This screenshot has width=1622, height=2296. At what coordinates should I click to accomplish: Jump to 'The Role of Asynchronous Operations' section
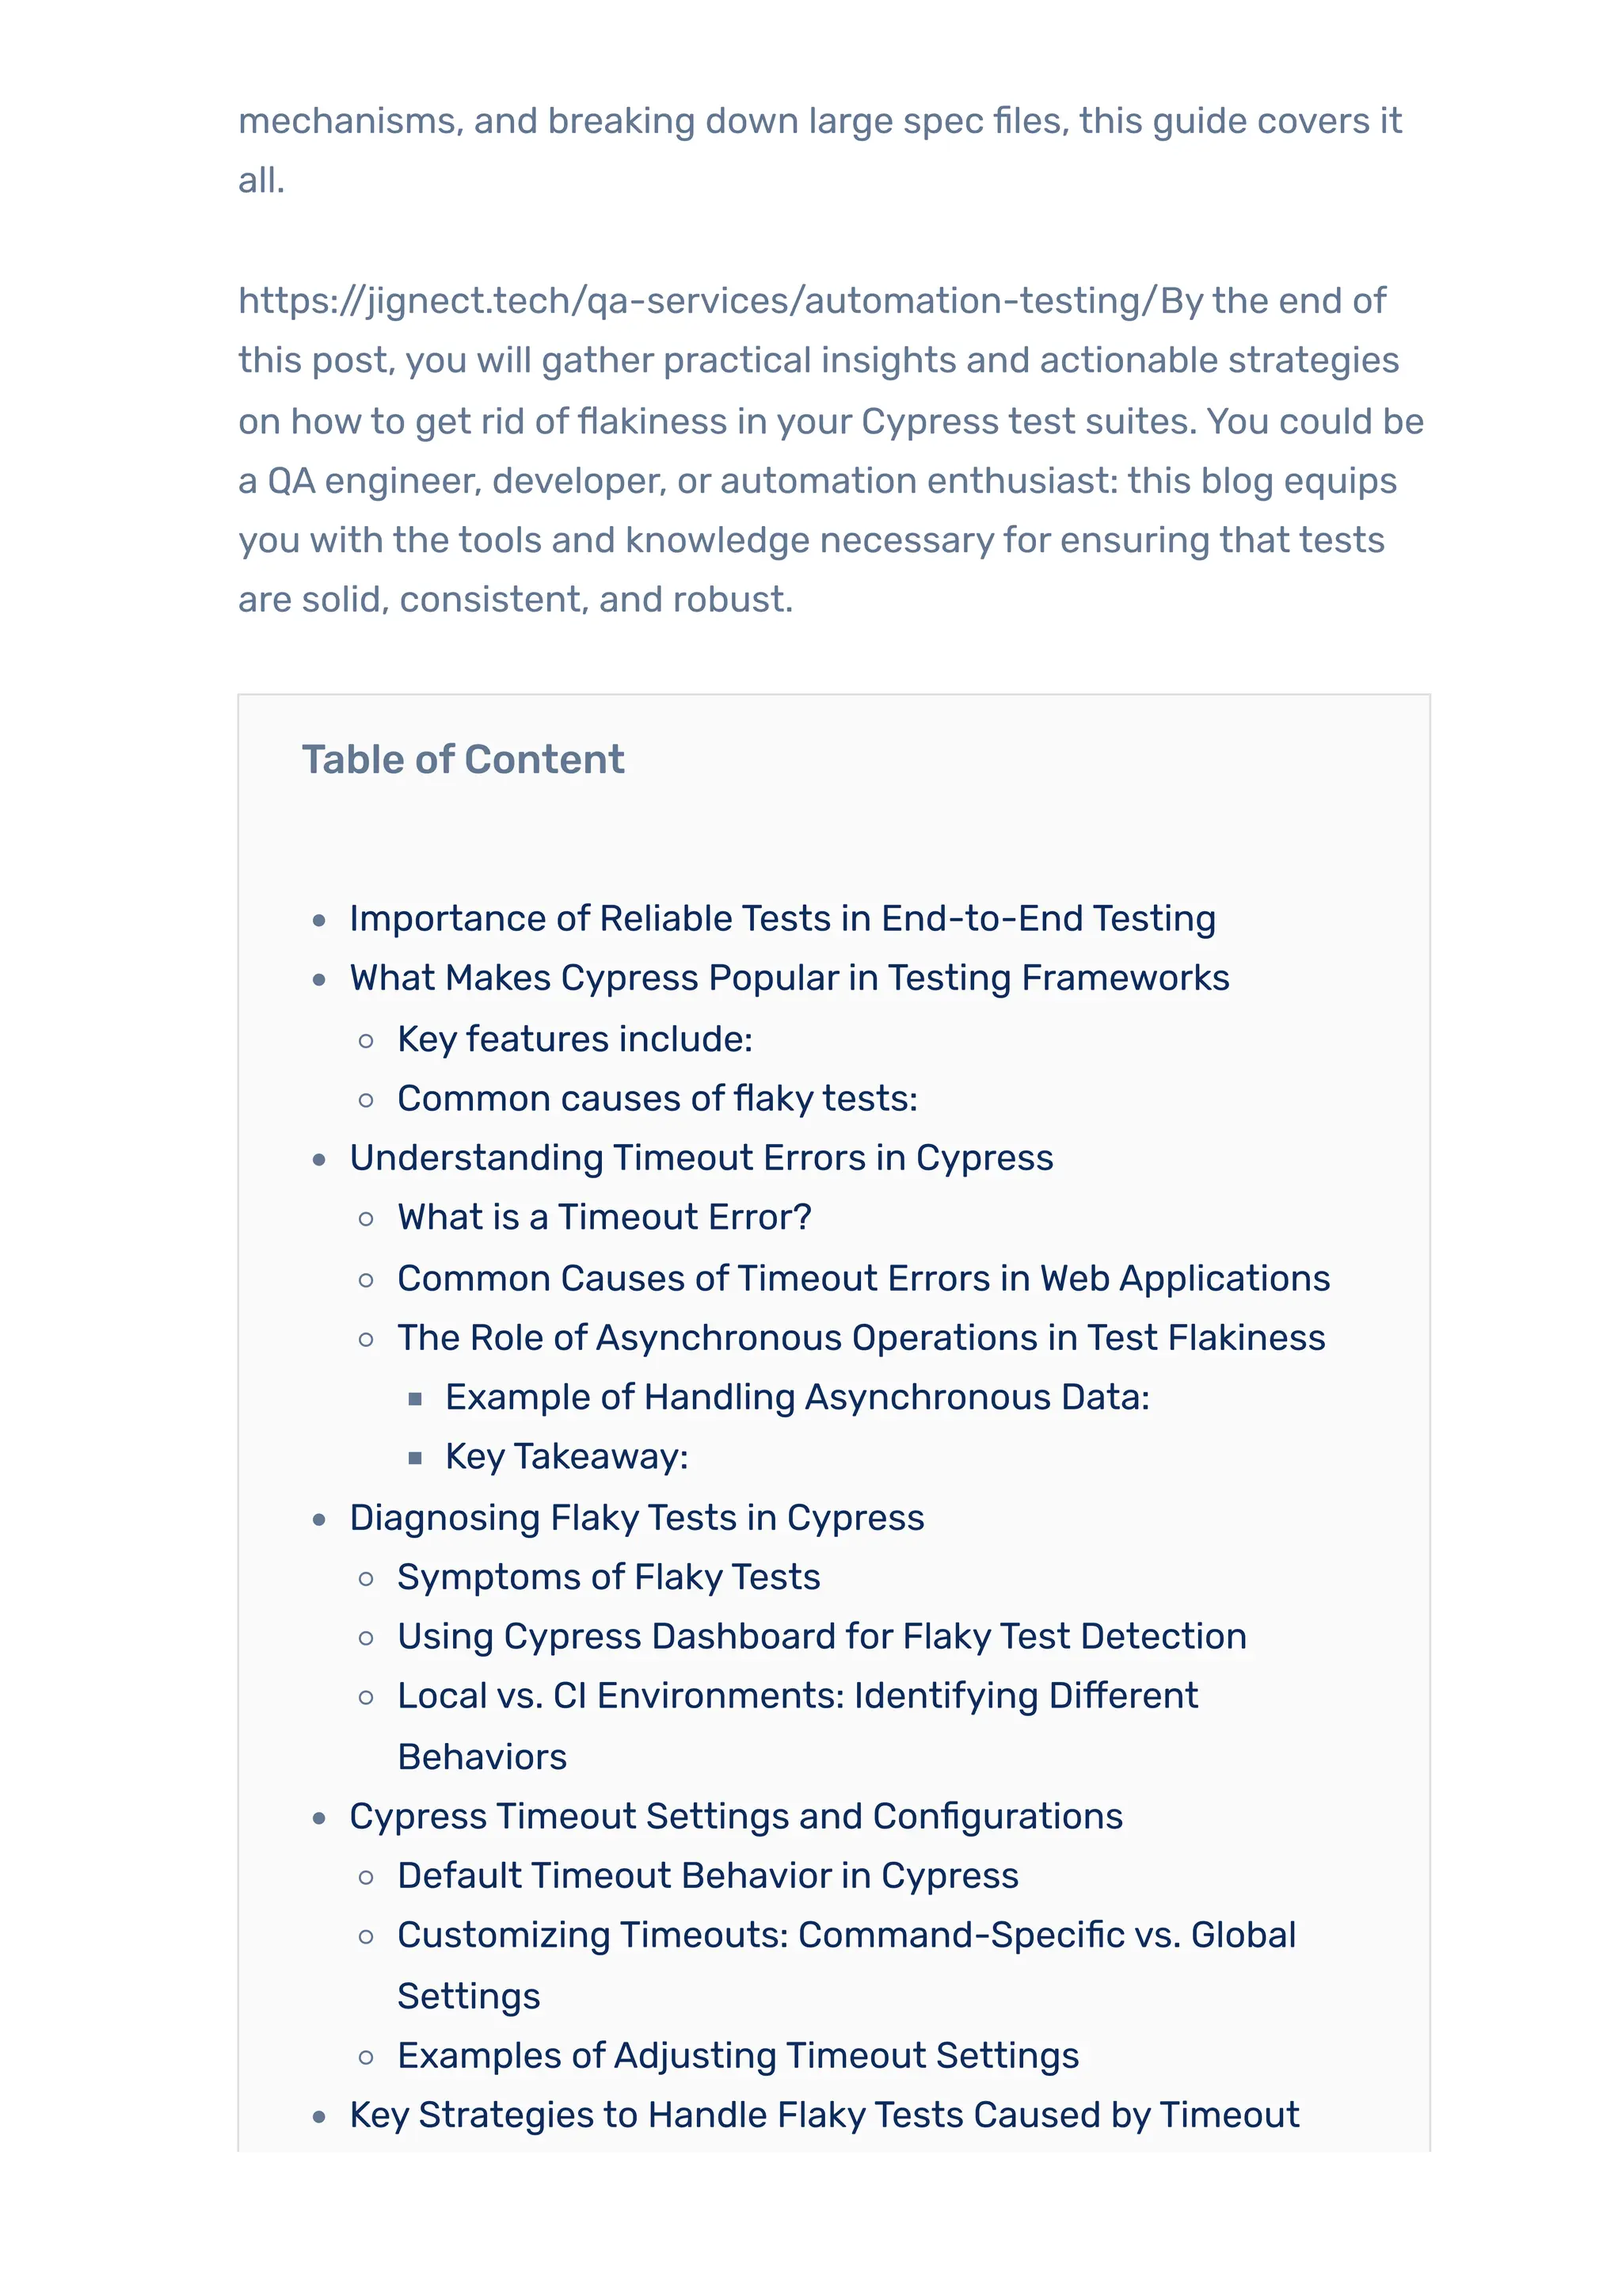pyautogui.click(x=862, y=1337)
